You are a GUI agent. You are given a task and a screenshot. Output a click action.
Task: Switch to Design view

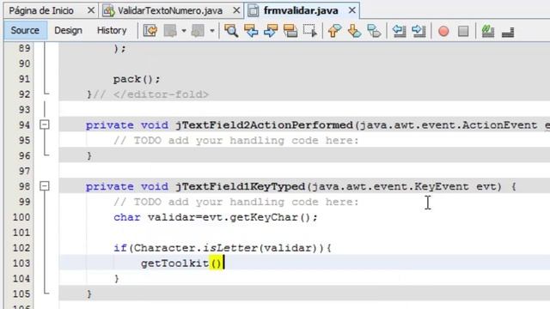(x=68, y=31)
